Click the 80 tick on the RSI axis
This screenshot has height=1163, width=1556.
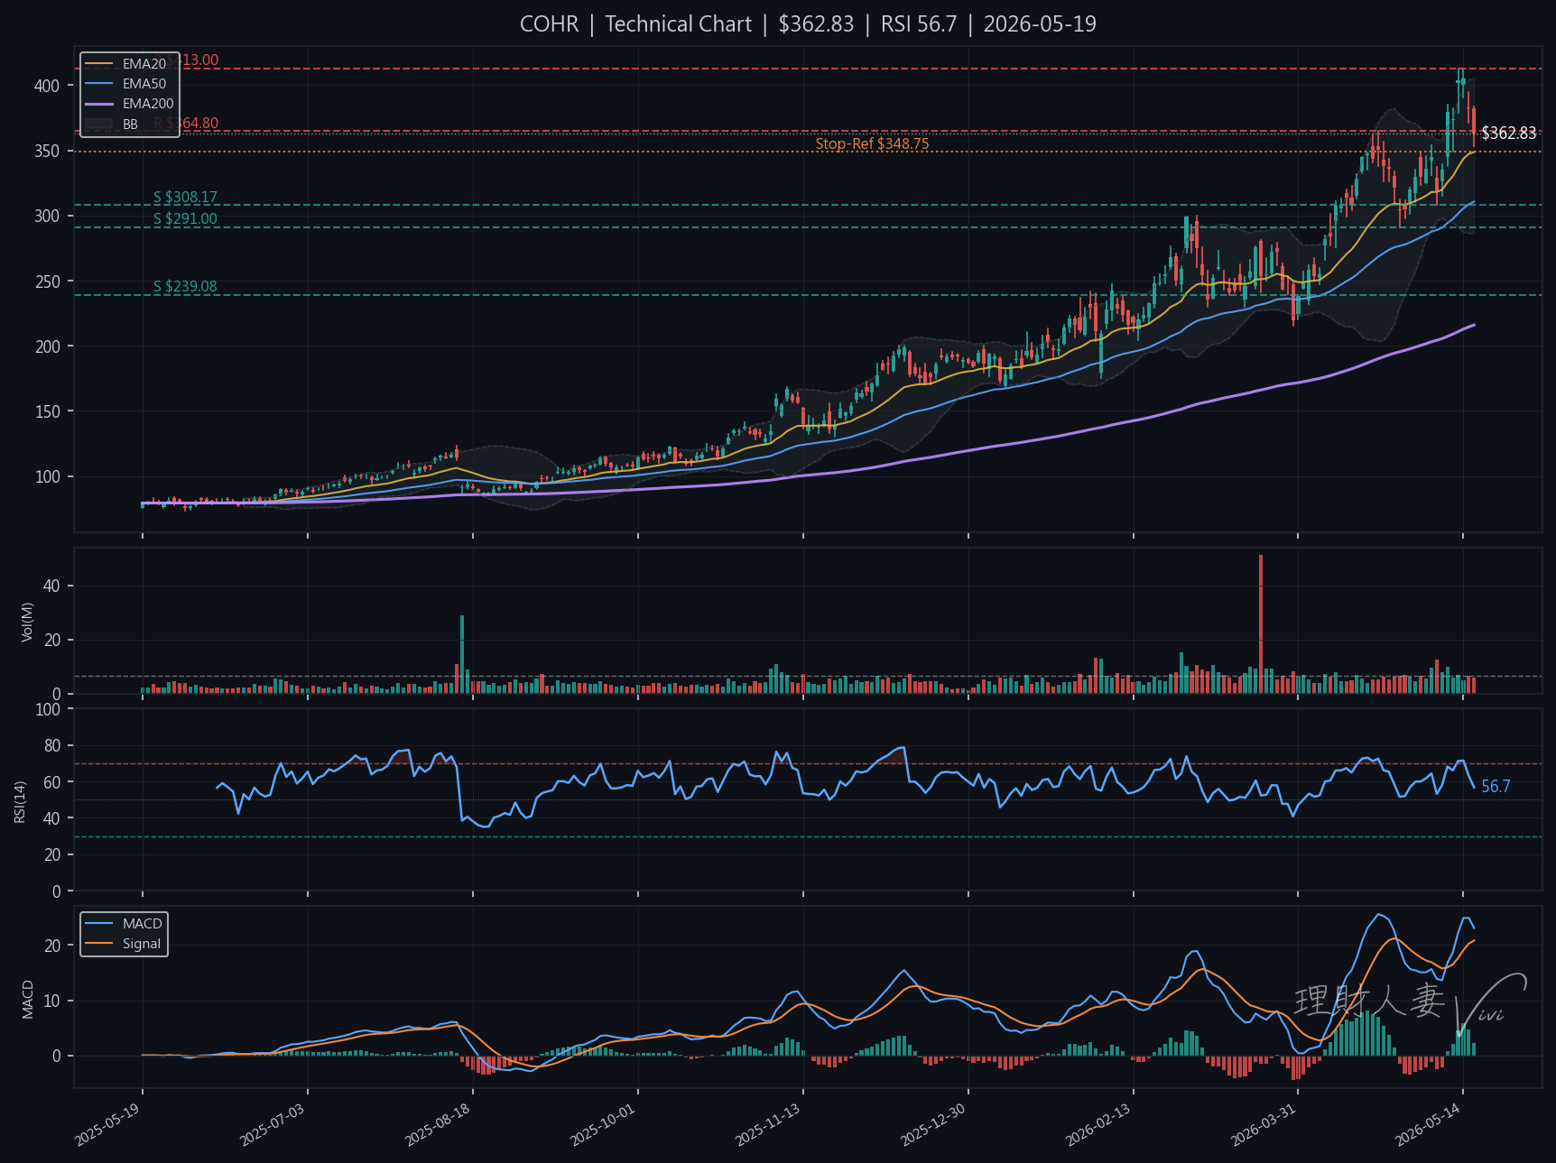click(52, 746)
